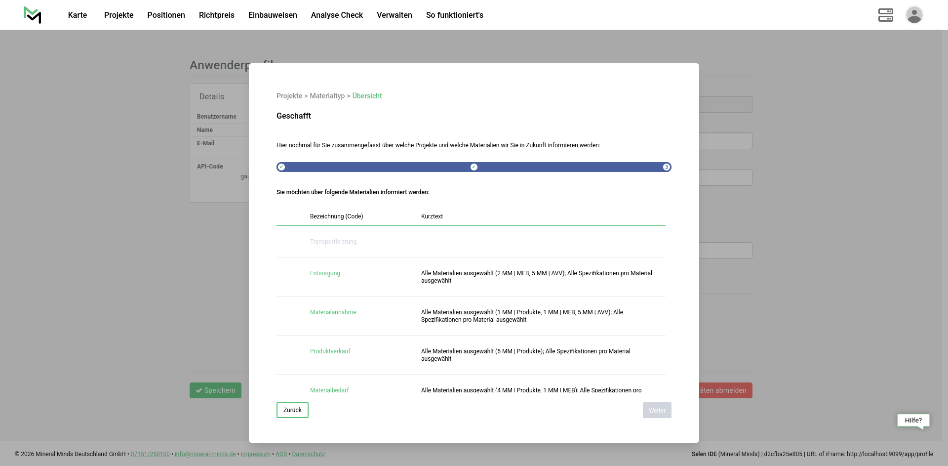The height and width of the screenshot is (466, 948).
Task: Navigate to Analyse Check
Action: tap(337, 15)
